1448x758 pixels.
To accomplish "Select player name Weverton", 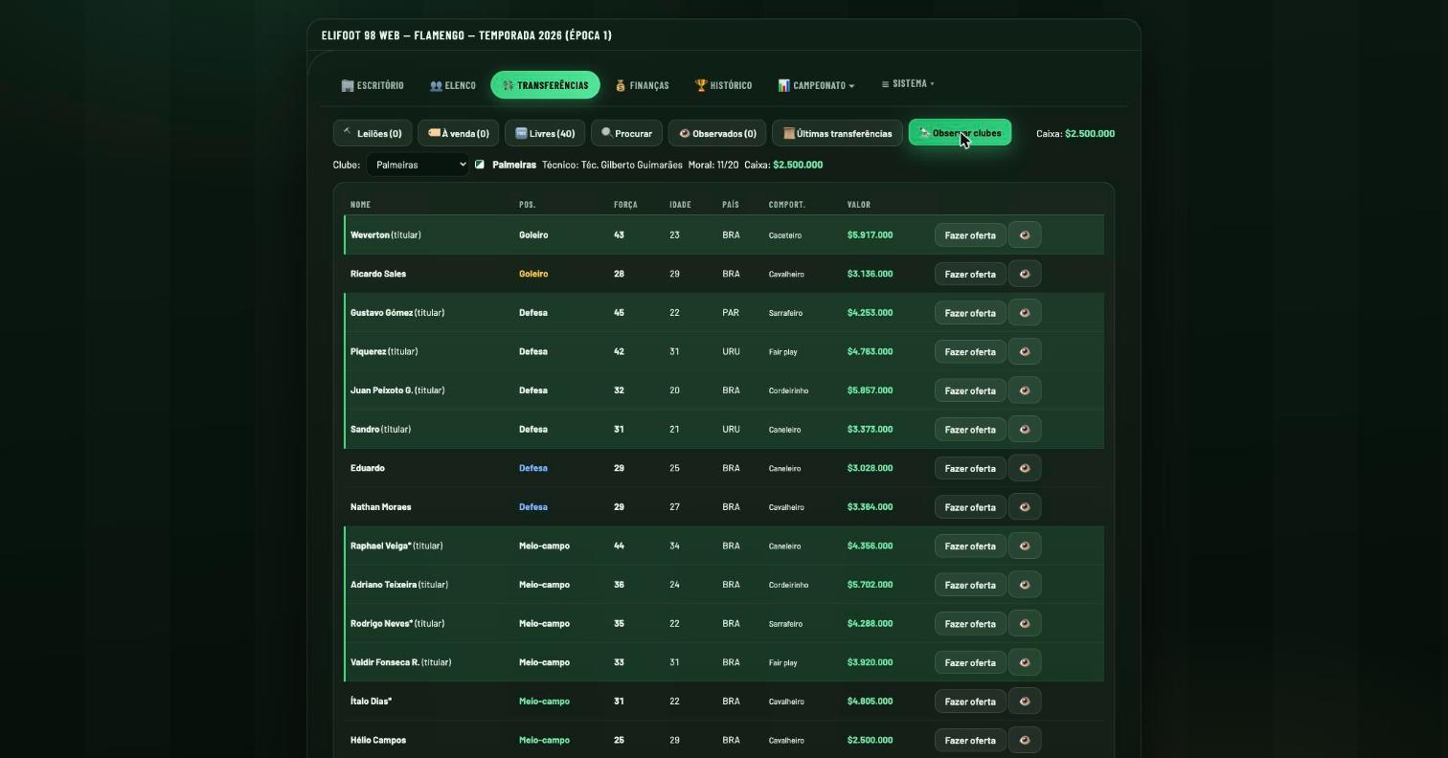I will 370,234.
